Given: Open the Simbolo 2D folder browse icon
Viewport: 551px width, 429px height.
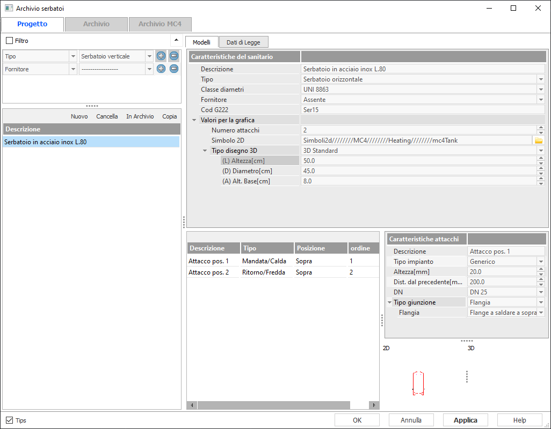Looking at the screenshot, I should 538,140.
